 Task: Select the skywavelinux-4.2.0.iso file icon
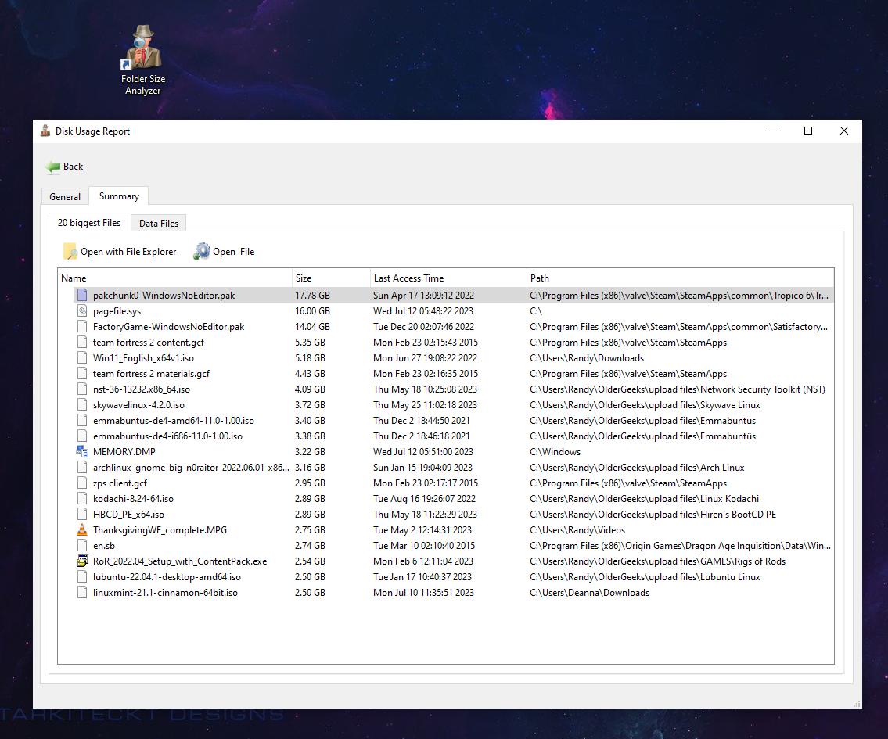[x=82, y=404]
